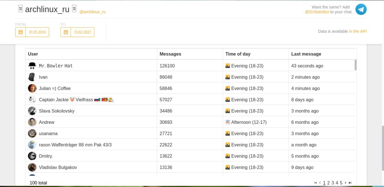Sort by Last message column header
The width and height of the screenshot is (384, 187).
(306, 54)
